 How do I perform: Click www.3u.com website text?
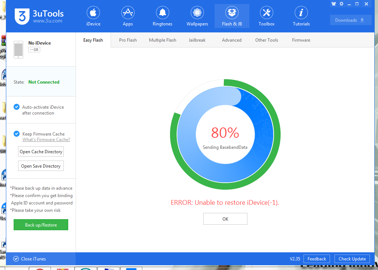(48, 21)
